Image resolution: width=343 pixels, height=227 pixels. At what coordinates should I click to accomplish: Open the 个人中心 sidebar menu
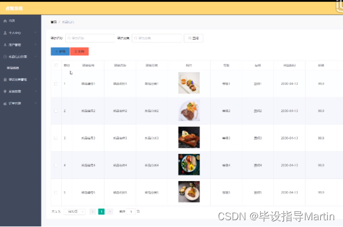[20, 33]
